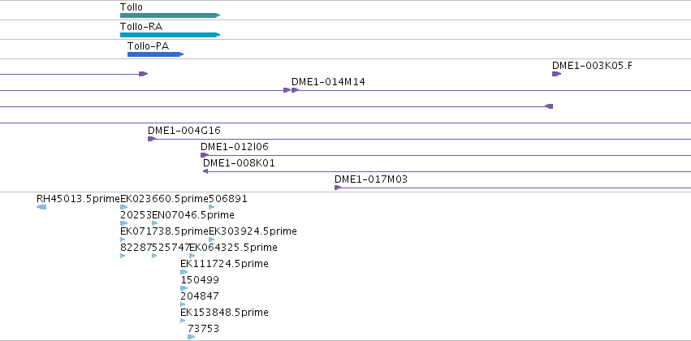Select the 150499 EST arrow

(184, 288)
